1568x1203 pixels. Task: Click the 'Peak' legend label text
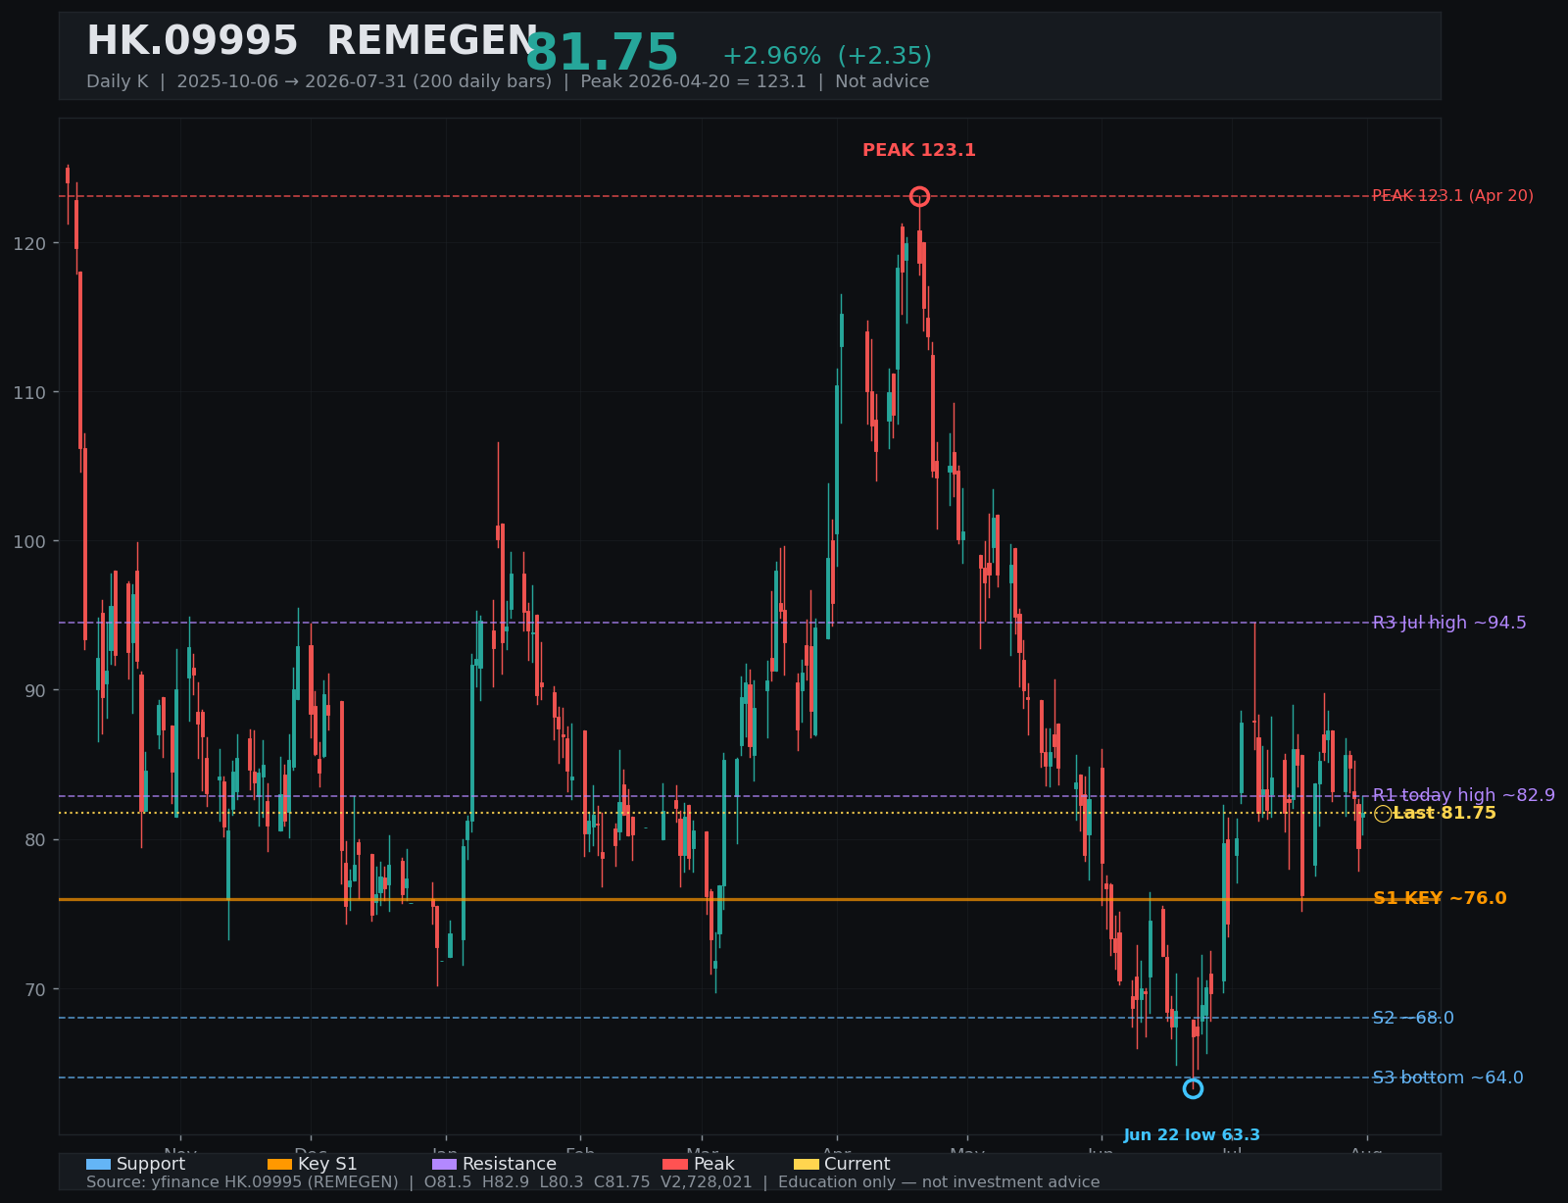click(x=713, y=1164)
